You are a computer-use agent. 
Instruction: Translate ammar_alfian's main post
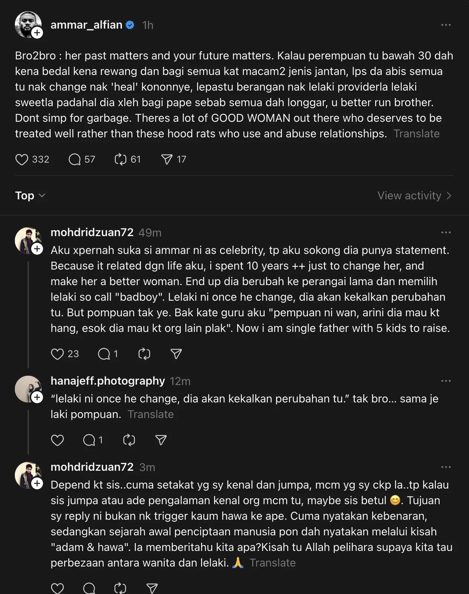tap(416, 134)
